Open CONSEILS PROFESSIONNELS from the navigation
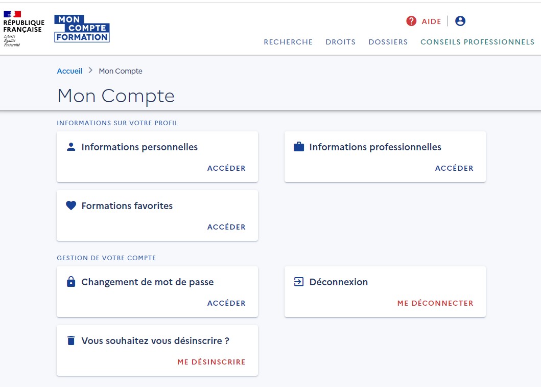Image resolution: width=541 pixels, height=387 pixels. (x=477, y=42)
